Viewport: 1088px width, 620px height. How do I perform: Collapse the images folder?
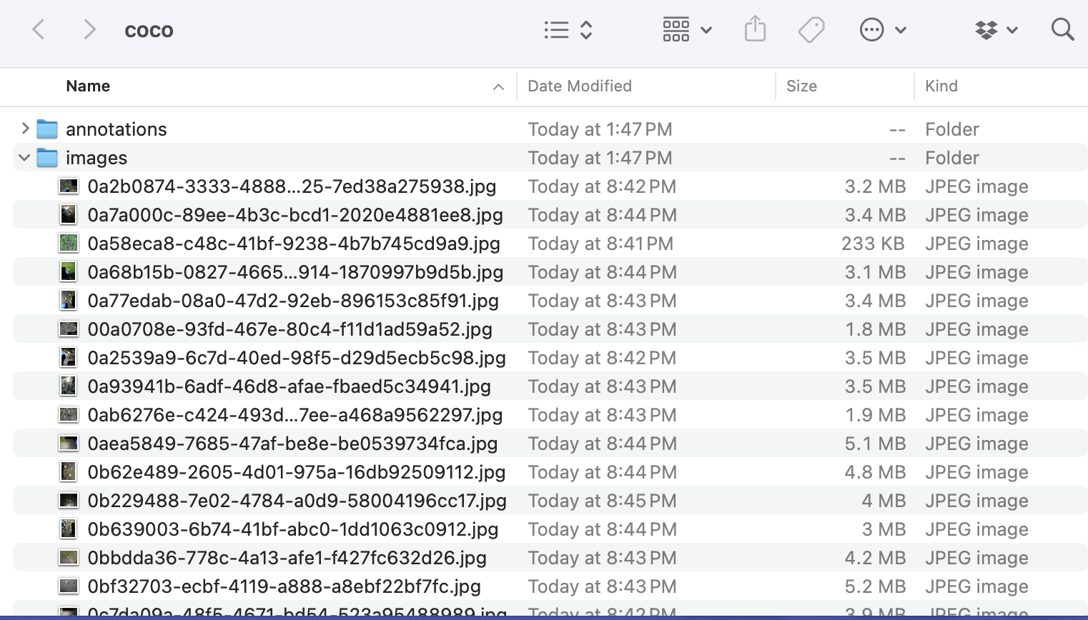[x=25, y=158]
